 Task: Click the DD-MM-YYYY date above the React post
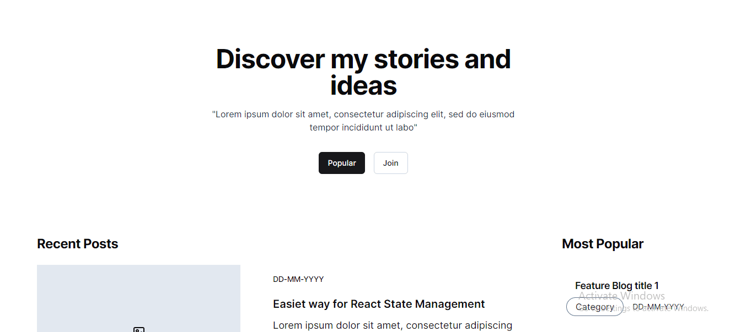[298, 279]
